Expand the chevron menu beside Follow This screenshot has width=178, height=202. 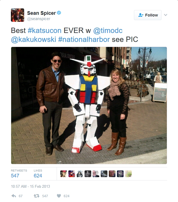tap(165, 15)
